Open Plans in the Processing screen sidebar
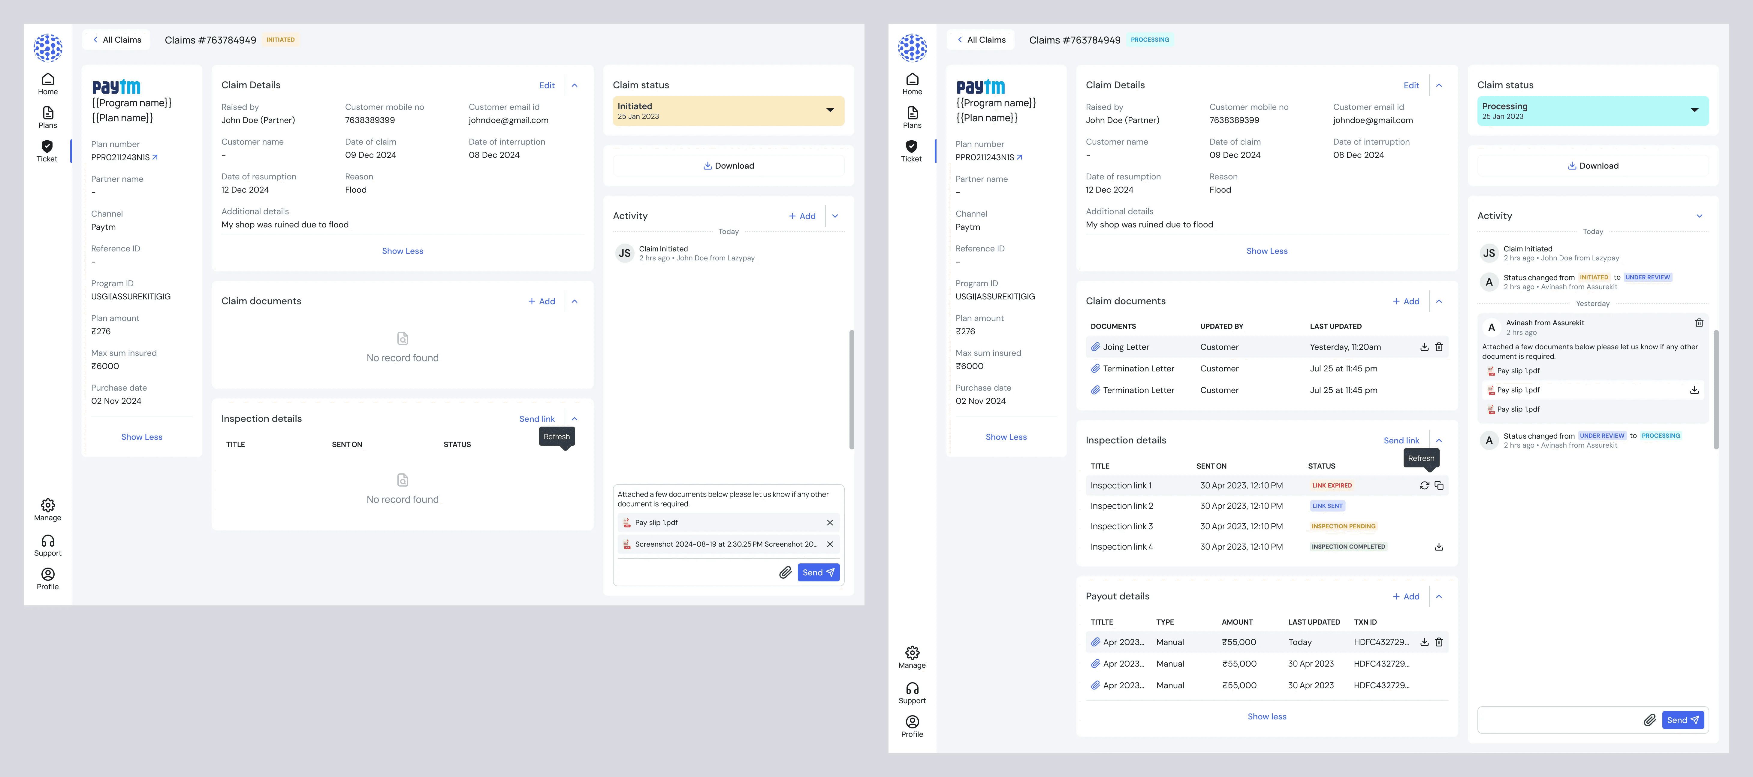Screen dimensions: 1753x777 pos(912,118)
